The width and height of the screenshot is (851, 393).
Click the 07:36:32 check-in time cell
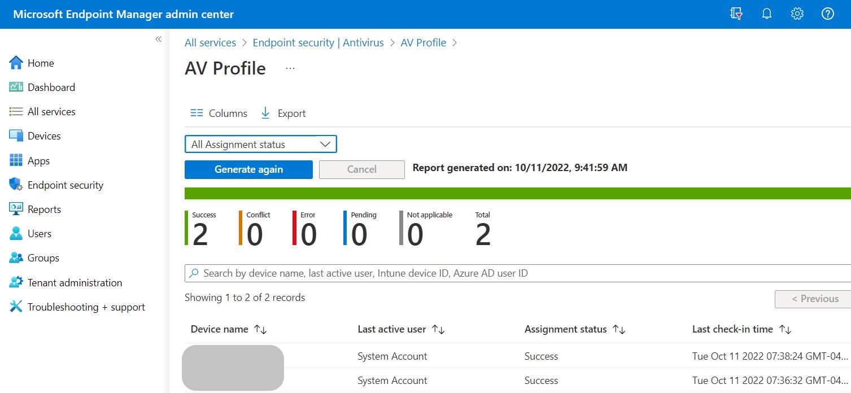pyautogui.click(x=770, y=381)
